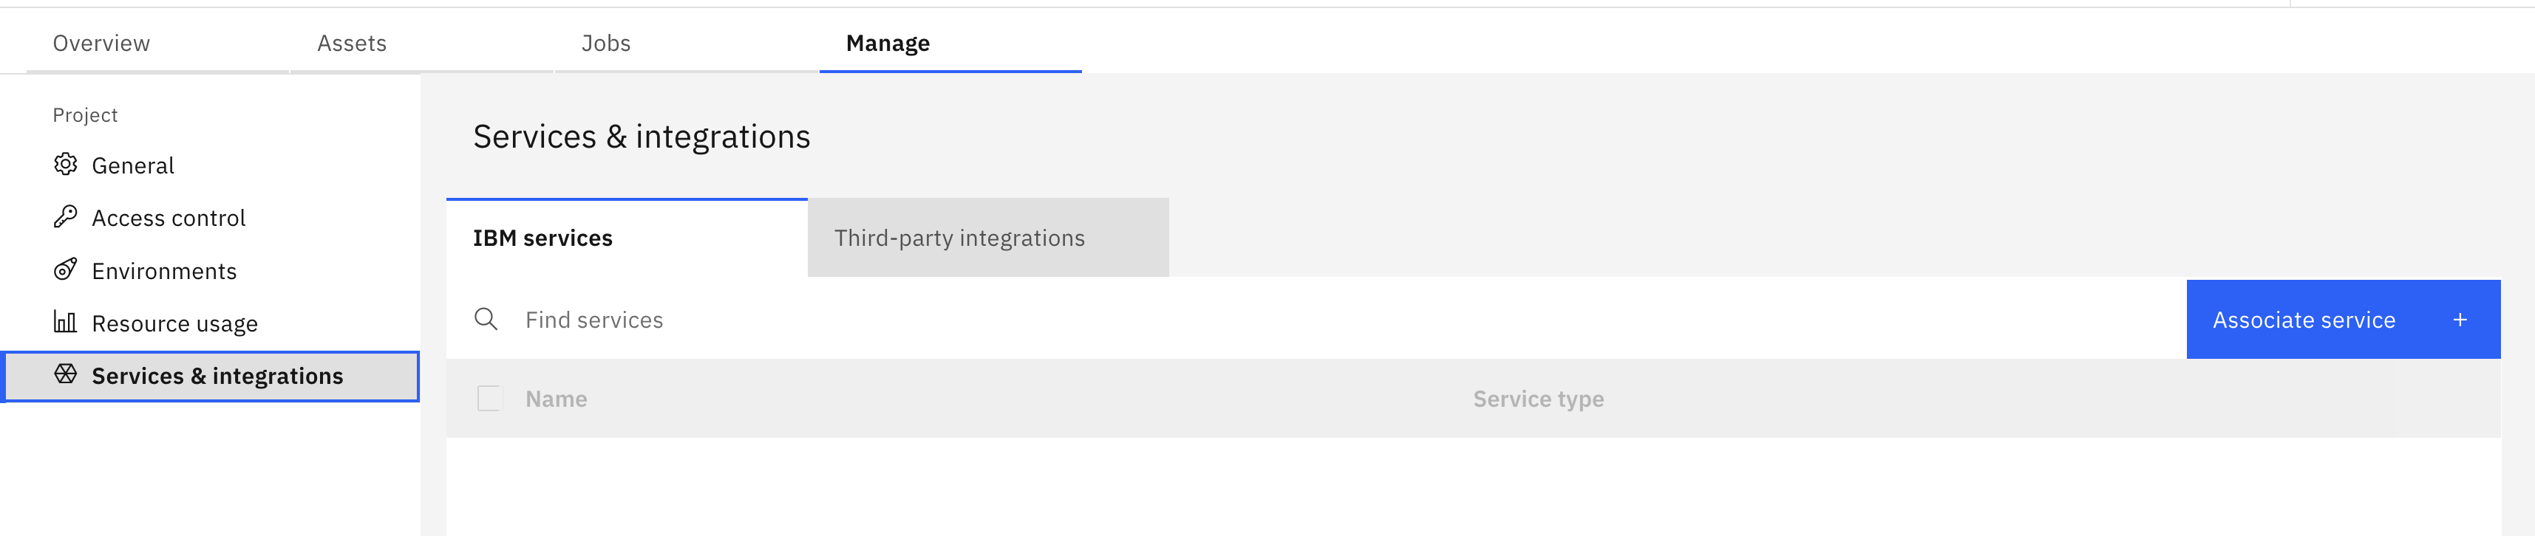2535x536 pixels.
Task: Navigate to the Jobs tab
Action: [606, 42]
